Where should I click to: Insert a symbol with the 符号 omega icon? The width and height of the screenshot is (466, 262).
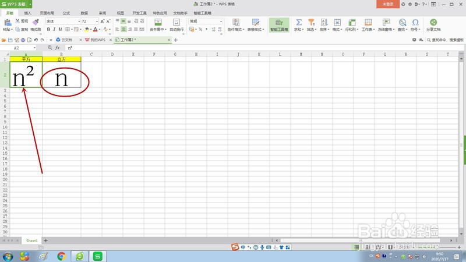tap(415, 23)
